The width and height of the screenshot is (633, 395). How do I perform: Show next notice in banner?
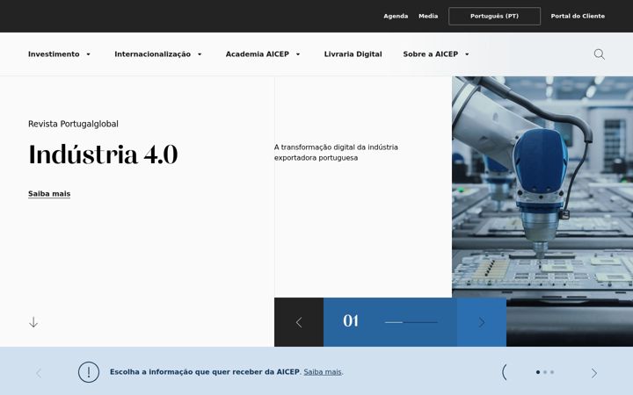(x=594, y=373)
